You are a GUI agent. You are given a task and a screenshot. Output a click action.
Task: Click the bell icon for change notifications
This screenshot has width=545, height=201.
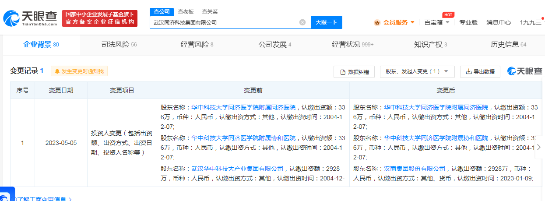pyautogui.click(x=57, y=71)
